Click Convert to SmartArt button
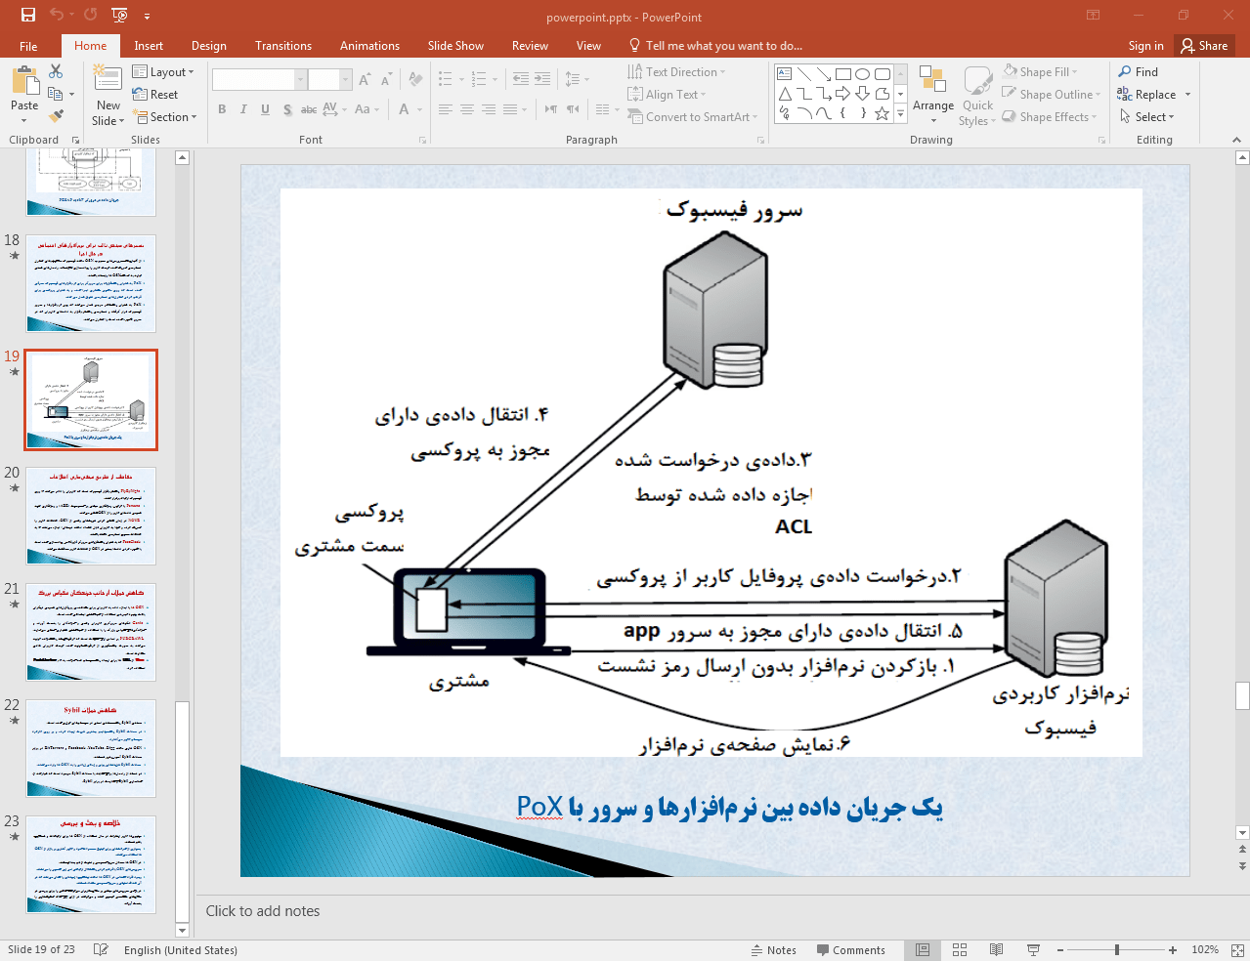 click(x=692, y=116)
